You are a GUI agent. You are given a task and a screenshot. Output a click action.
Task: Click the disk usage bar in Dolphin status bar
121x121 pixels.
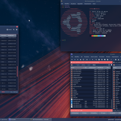[x=5, y=92]
